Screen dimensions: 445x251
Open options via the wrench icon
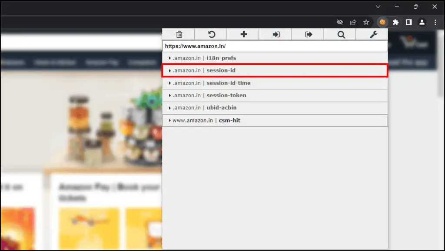tap(373, 34)
